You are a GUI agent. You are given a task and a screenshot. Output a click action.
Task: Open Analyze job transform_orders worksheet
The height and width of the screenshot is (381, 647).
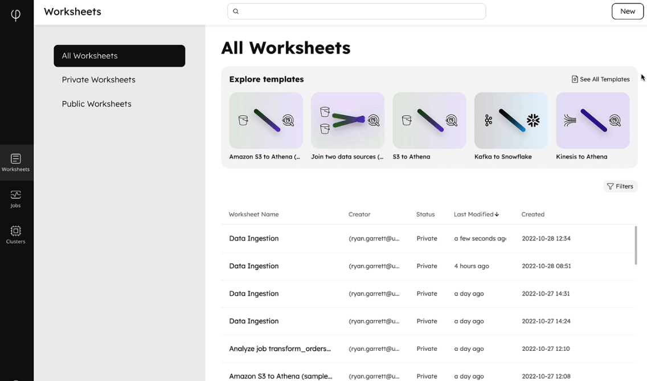(428, 349)
